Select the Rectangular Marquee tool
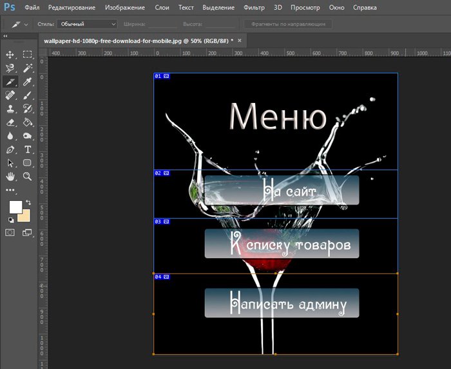Screen dimensions: 451x369 point(28,55)
